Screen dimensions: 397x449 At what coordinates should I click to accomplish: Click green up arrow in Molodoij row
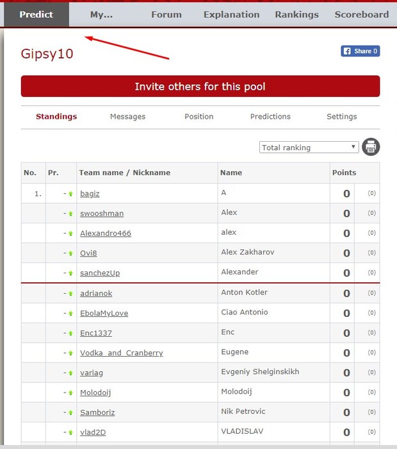click(x=70, y=393)
